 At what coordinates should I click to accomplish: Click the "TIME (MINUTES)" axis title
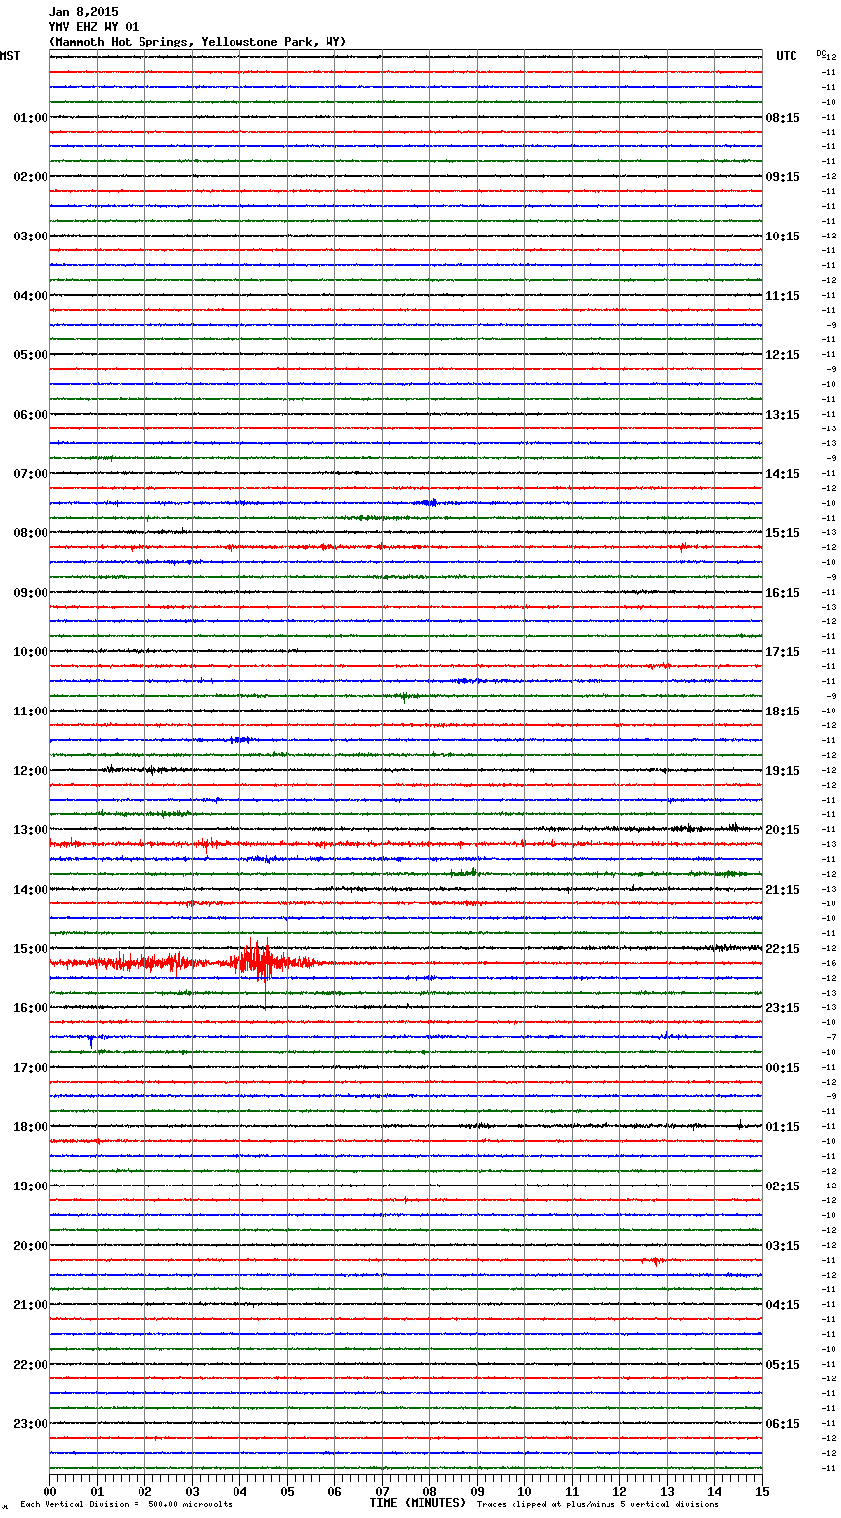coord(418,1503)
